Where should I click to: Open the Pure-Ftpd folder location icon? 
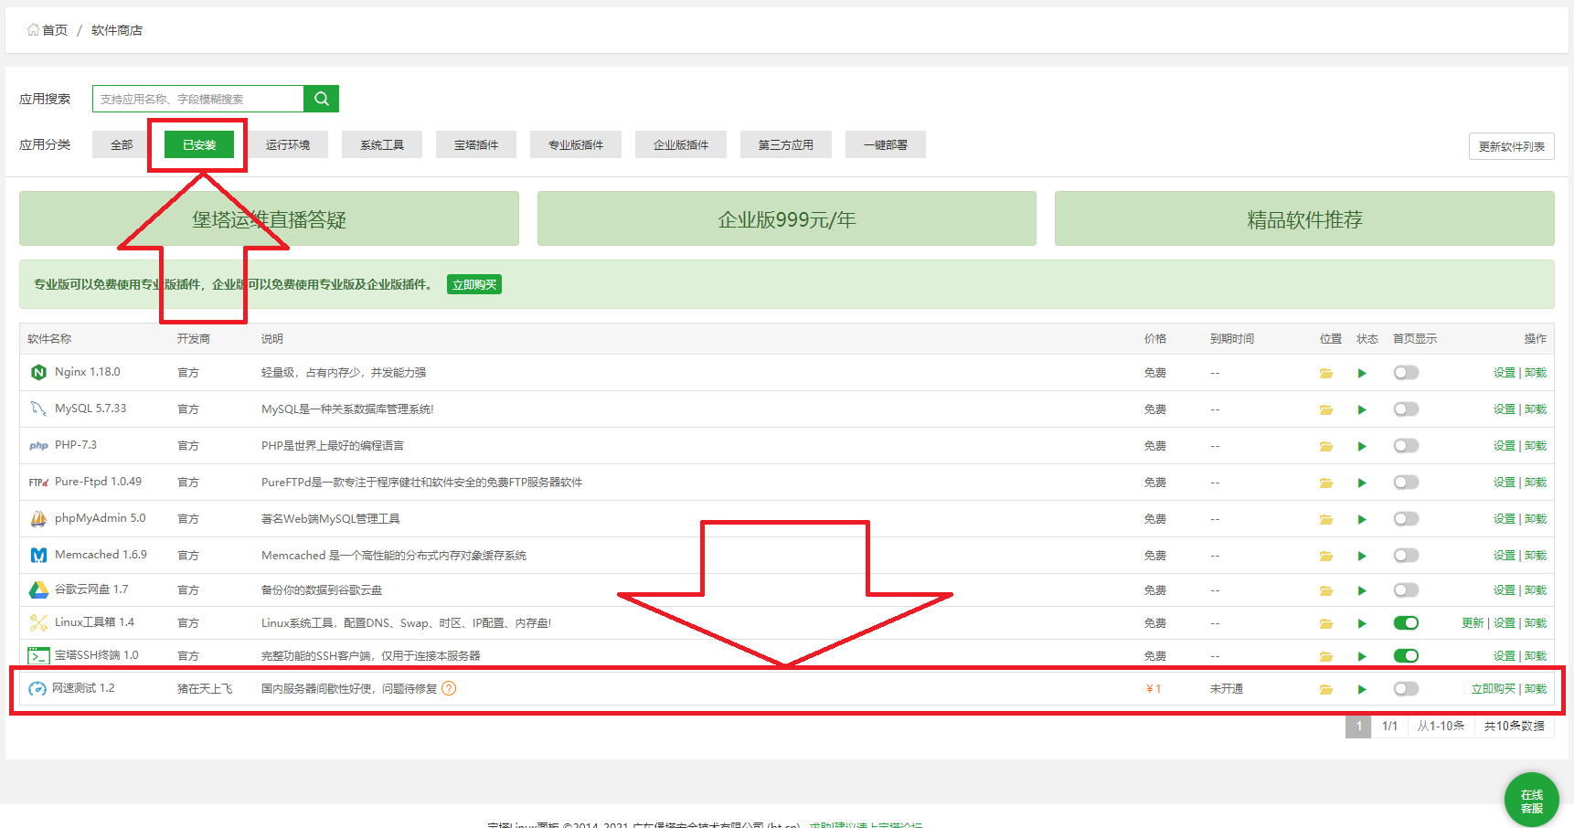click(x=1326, y=483)
